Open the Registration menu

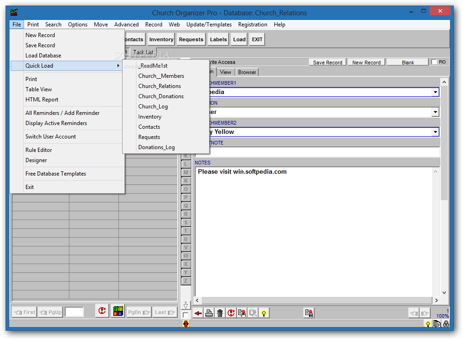click(253, 25)
